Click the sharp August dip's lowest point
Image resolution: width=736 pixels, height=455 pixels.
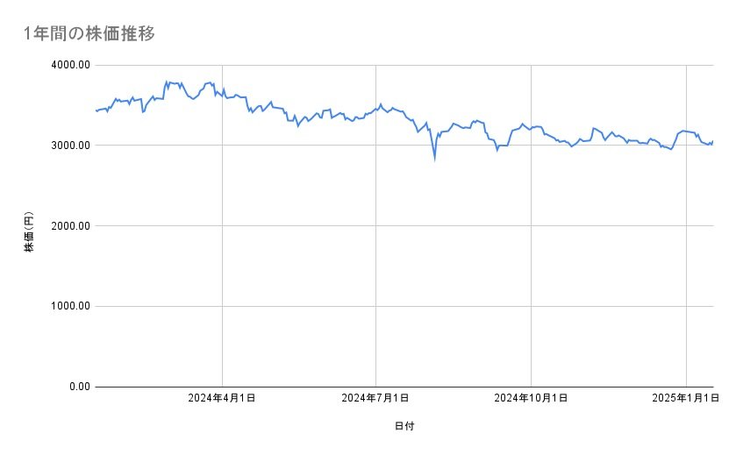coord(434,160)
